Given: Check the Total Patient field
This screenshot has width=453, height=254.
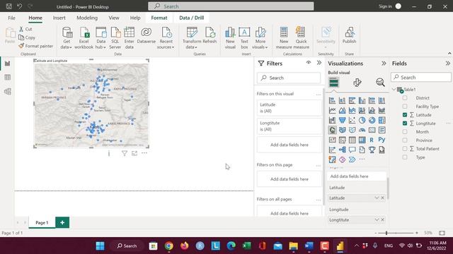Looking at the screenshot, I should pyautogui.click(x=405, y=149).
